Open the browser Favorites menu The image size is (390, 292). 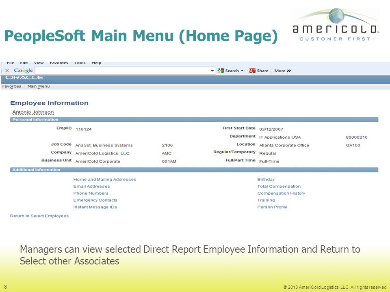[x=58, y=63]
